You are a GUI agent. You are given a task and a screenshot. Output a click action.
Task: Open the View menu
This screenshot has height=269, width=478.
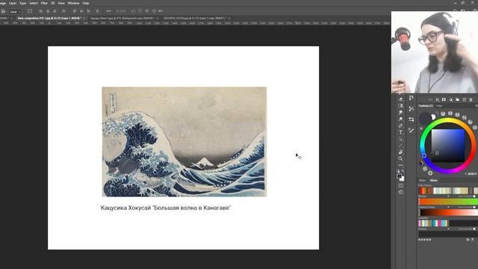click(x=61, y=3)
